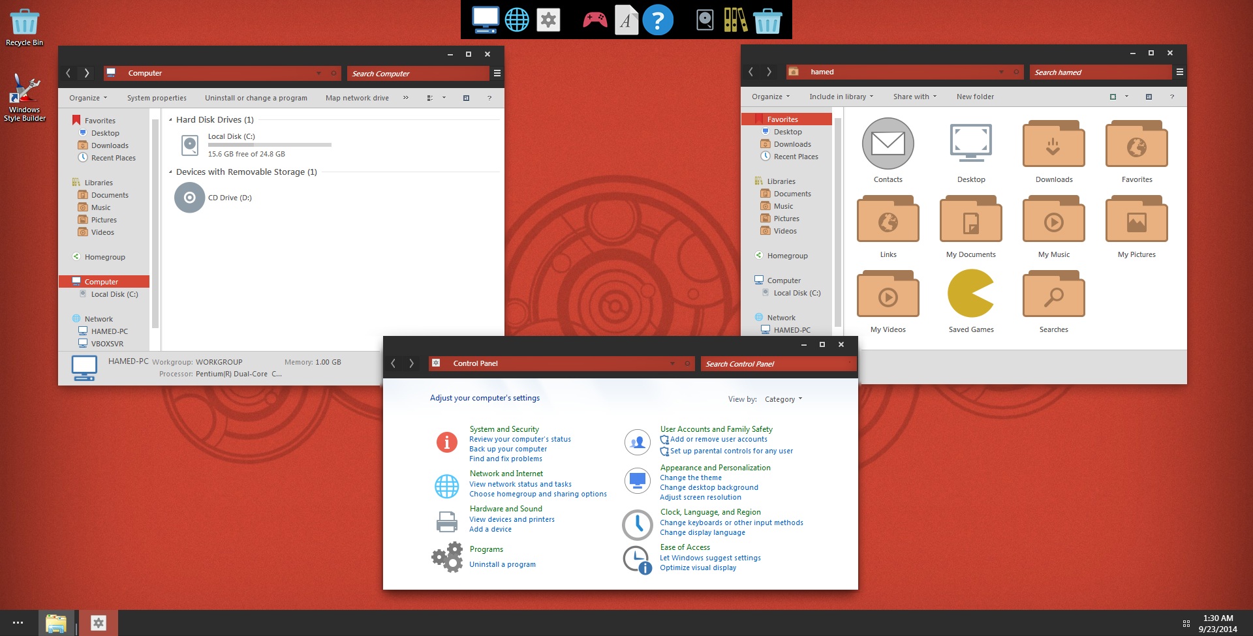The image size is (1253, 636).
Task: Expand the Share with dropdown
Action: 915,97
